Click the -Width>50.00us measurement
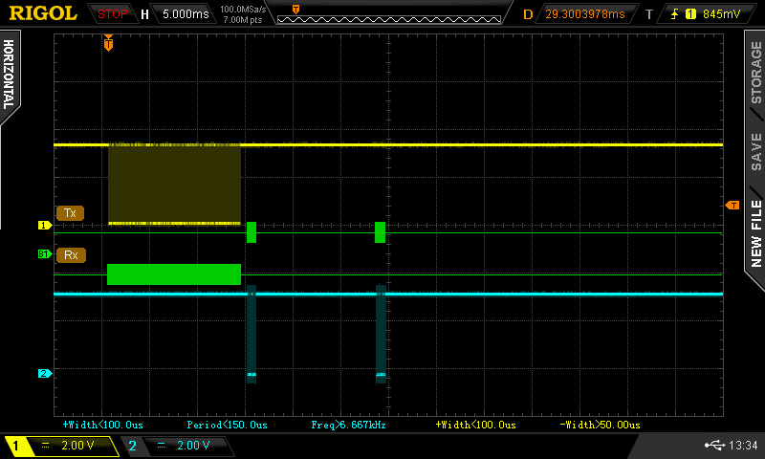Image resolution: width=765 pixels, height=459 pixels. tap(601, 425)
